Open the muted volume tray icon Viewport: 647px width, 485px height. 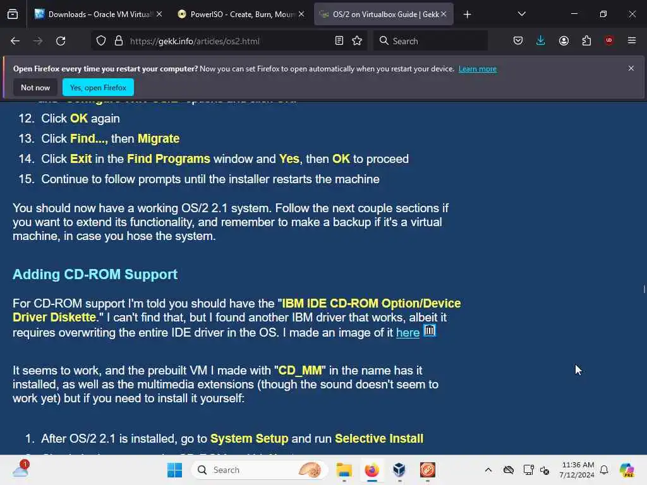click(x=544, y=470)
